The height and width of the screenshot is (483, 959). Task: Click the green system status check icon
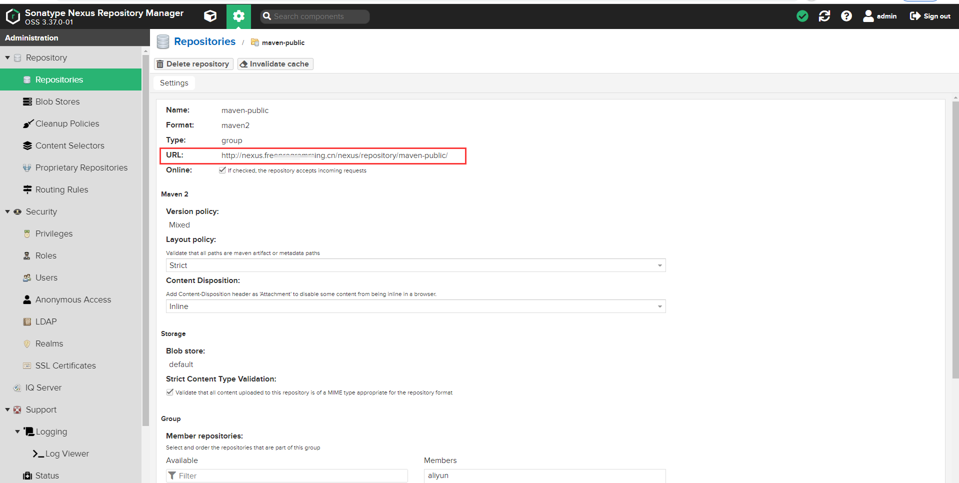(802, 16)
